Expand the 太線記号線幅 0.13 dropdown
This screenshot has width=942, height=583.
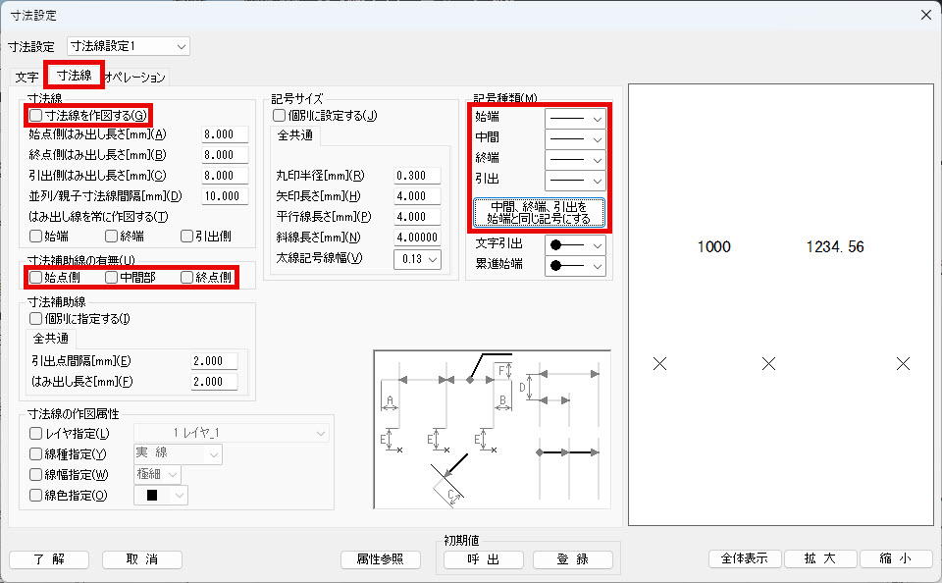click(417, 259)
